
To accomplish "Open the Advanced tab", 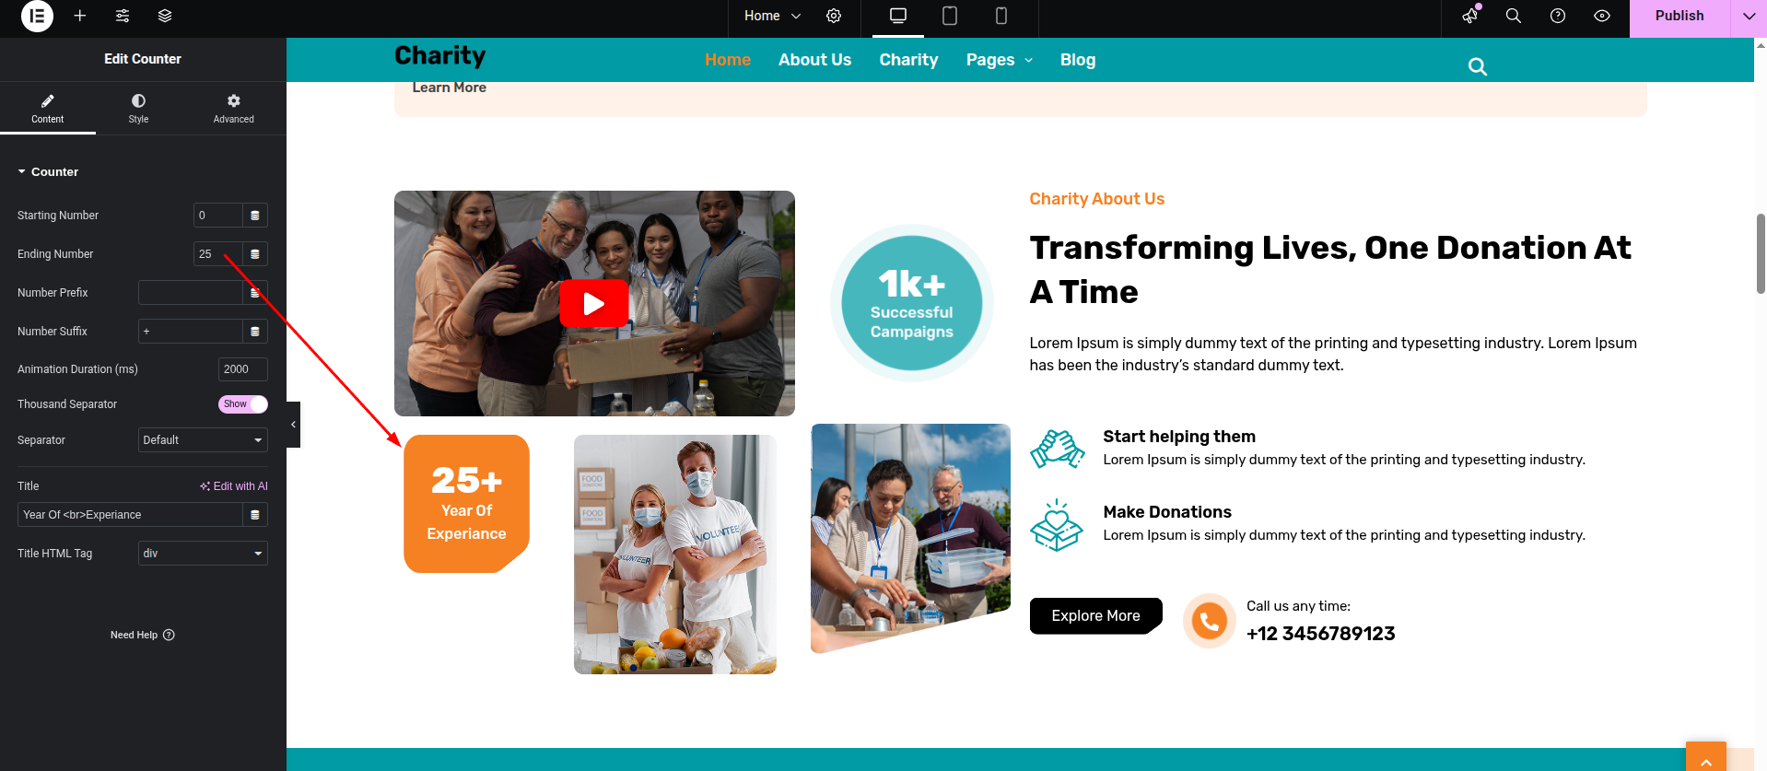I will [234, 108].
